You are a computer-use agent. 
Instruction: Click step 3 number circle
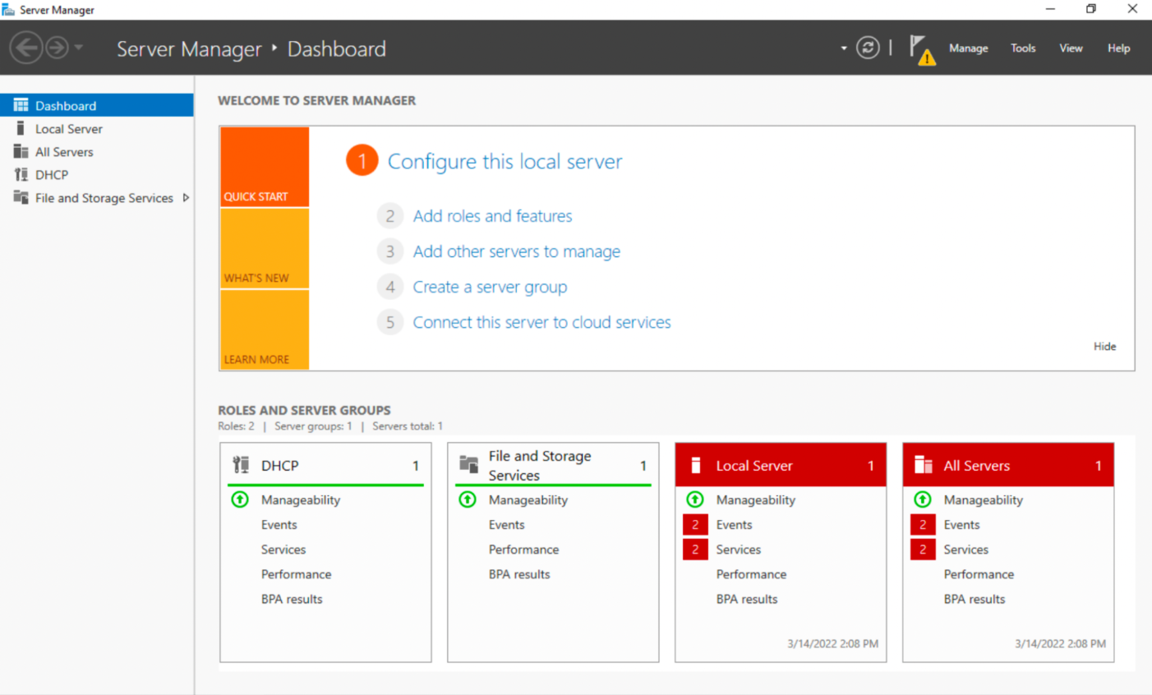click(390, 251)
